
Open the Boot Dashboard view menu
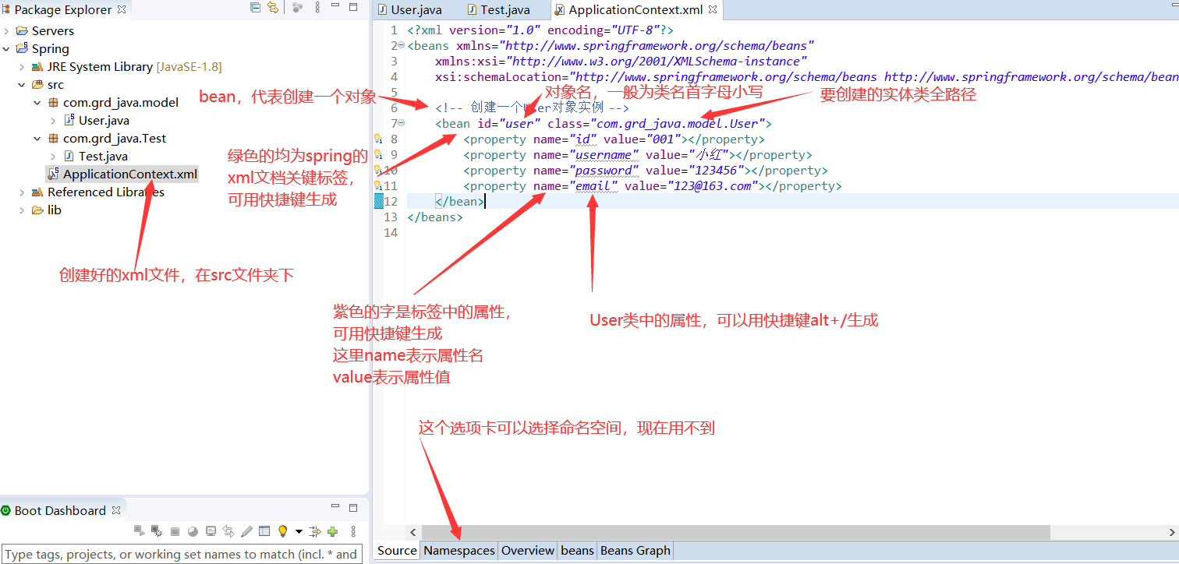click(x=353, y=531)
